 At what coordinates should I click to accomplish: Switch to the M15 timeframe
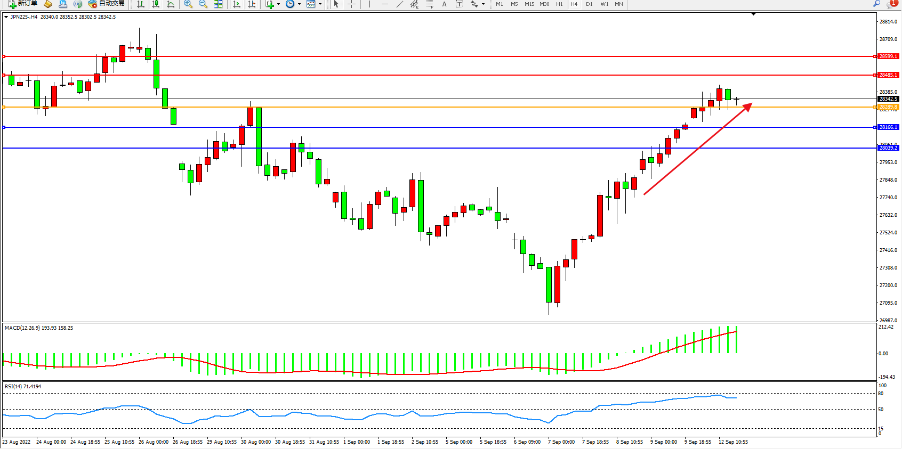click(x=529, y=4)
